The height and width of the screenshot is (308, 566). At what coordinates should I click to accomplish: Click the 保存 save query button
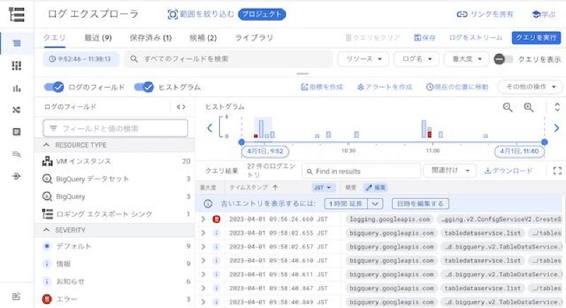(x=424, y=38)
